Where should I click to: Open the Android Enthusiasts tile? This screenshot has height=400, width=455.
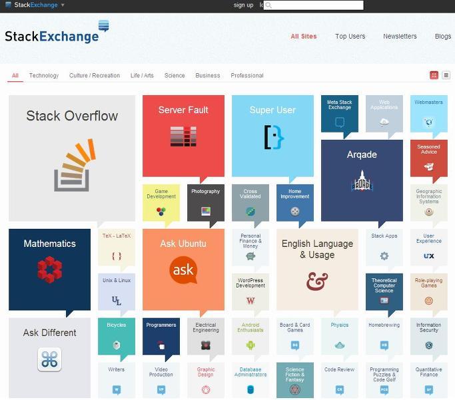[250, 336]
